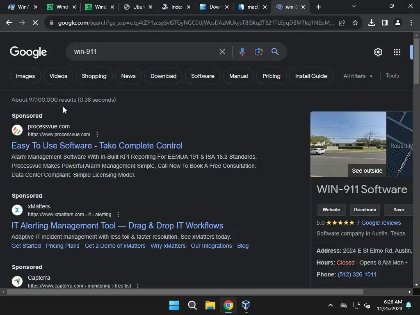Save WIN-911 Software place
The width and height of the screenshot is (420, 315).
(x=398, y=210)
